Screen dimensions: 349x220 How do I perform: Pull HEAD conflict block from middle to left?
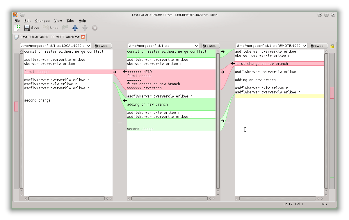pyautogui.click(x=125, y=72)
